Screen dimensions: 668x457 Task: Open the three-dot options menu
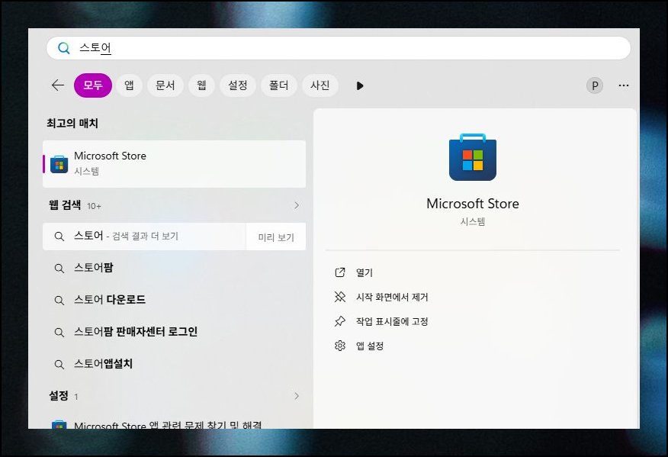tap(623, 85)
